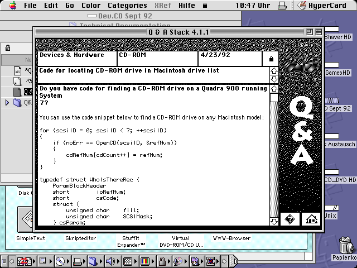Open the Apple menu

(13, 5)
